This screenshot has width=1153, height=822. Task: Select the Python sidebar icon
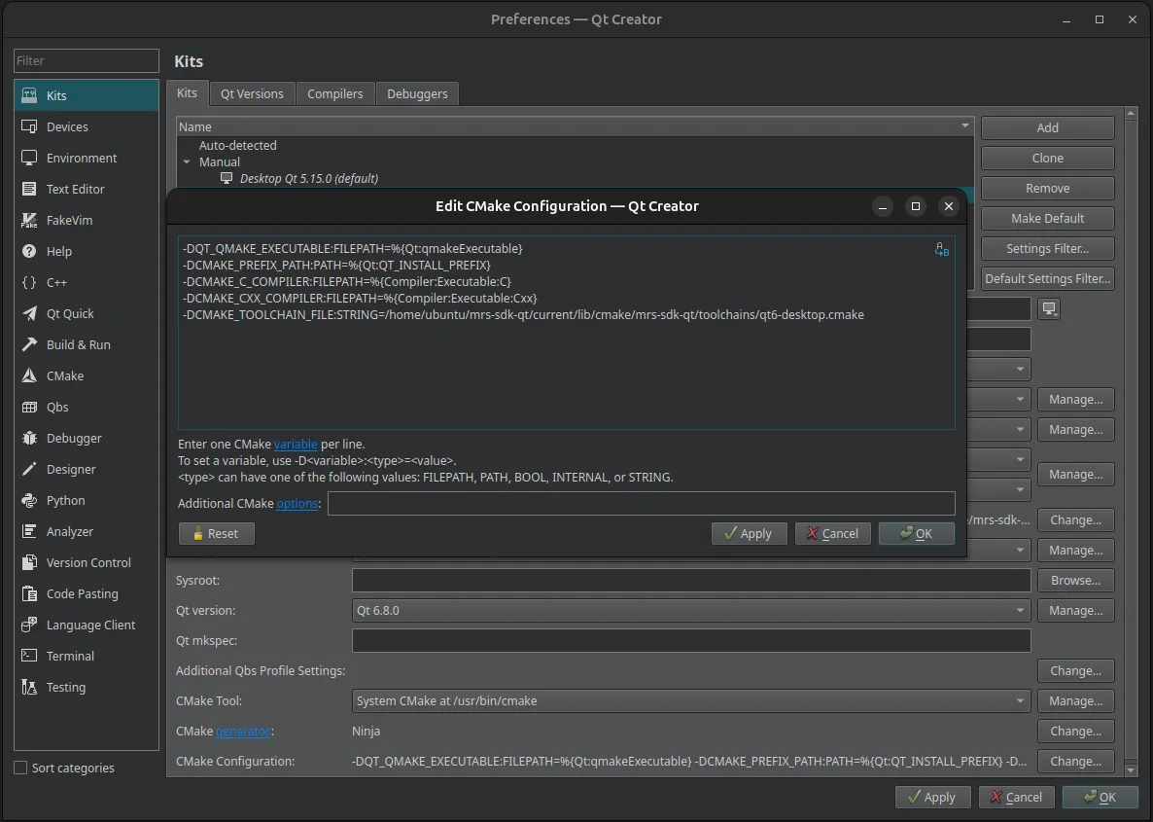click(65, 500)
